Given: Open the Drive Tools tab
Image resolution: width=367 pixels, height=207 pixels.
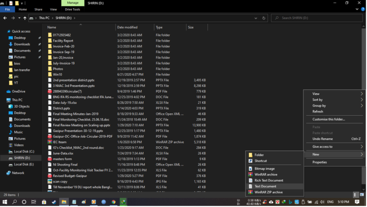Looking at the screenshot, I should [73, 10].
